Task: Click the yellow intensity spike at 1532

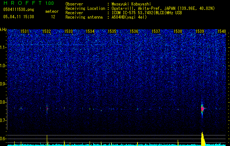Action: pyautogui.click(x=47, y=140)
